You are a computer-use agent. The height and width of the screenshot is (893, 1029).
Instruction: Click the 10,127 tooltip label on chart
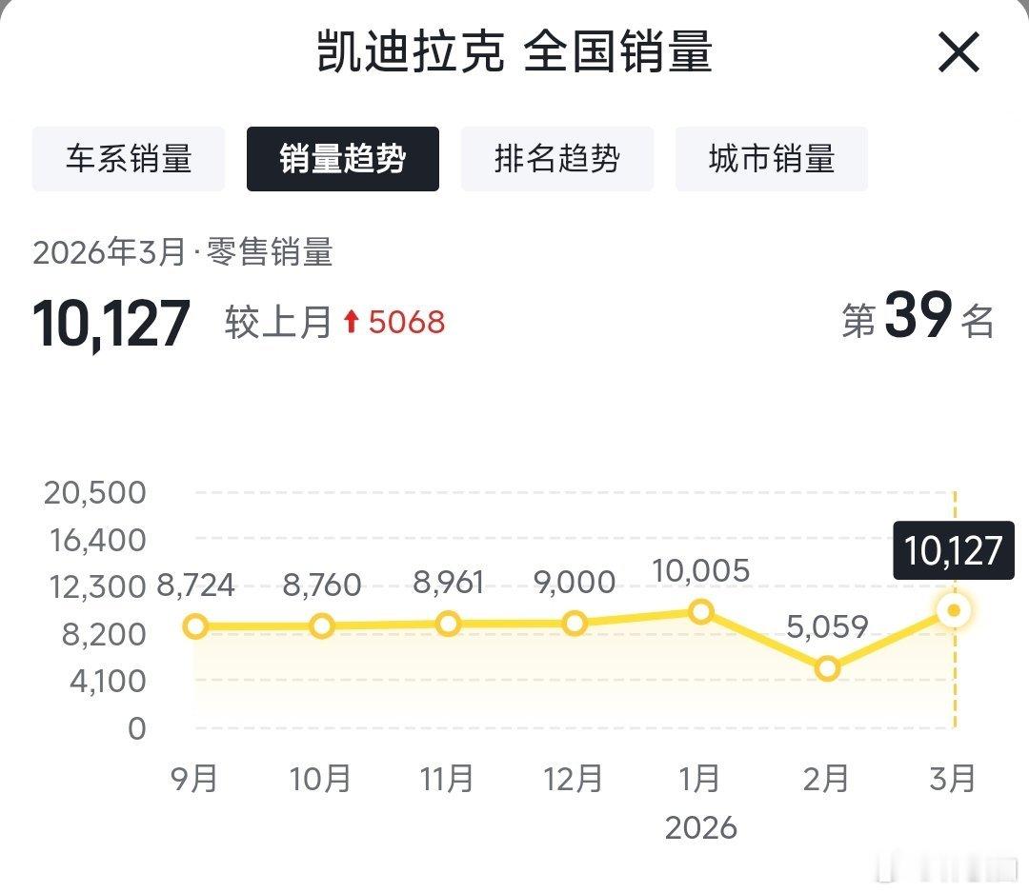point(954,551)
